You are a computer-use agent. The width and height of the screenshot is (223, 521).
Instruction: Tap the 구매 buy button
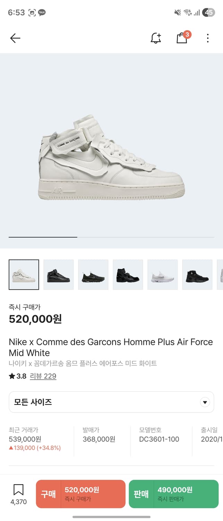point(80,494)
